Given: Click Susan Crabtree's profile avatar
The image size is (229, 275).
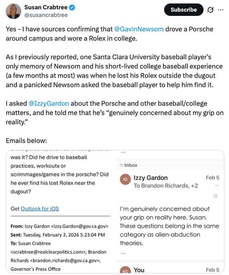Looking at the screenshot, I should pyautogui.click(x=13, y=11).
